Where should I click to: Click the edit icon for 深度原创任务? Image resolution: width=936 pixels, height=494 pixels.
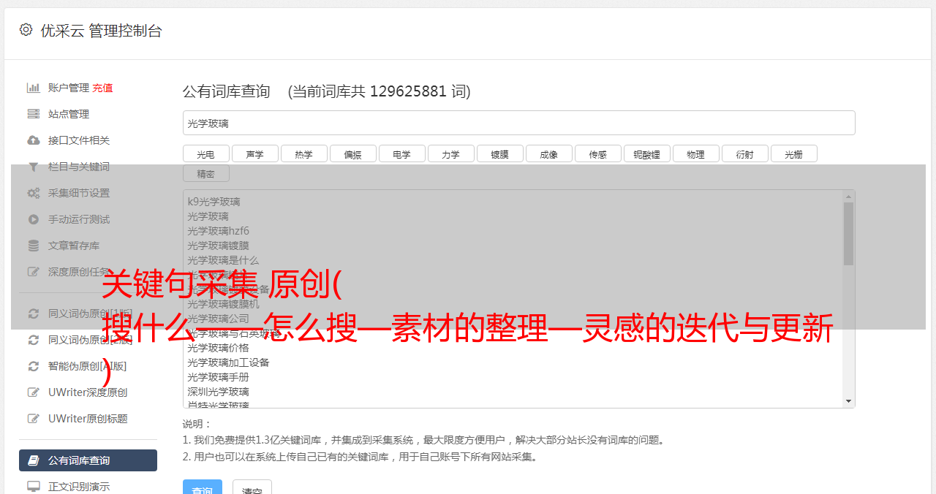pyautogui.click(x=34, y=272)
